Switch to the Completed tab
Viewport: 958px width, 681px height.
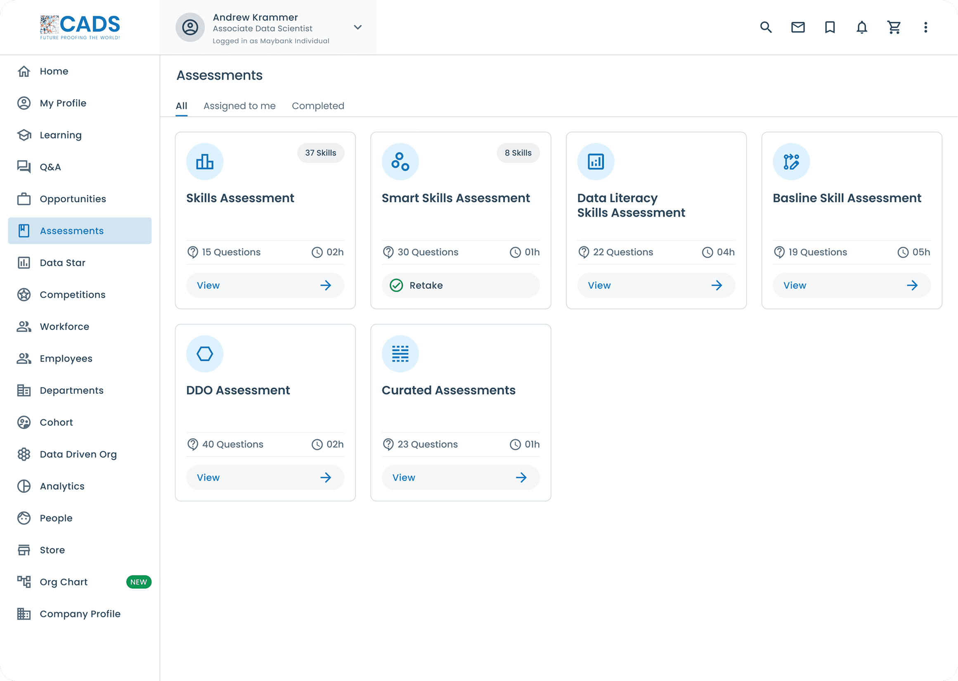coord(318,106)
